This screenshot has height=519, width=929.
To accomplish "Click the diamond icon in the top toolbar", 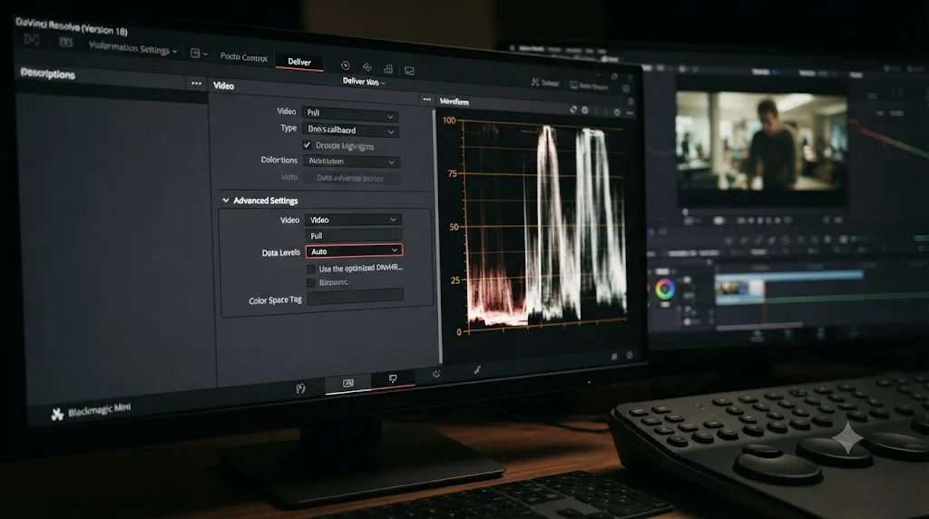I will click(x=367, y=67).
